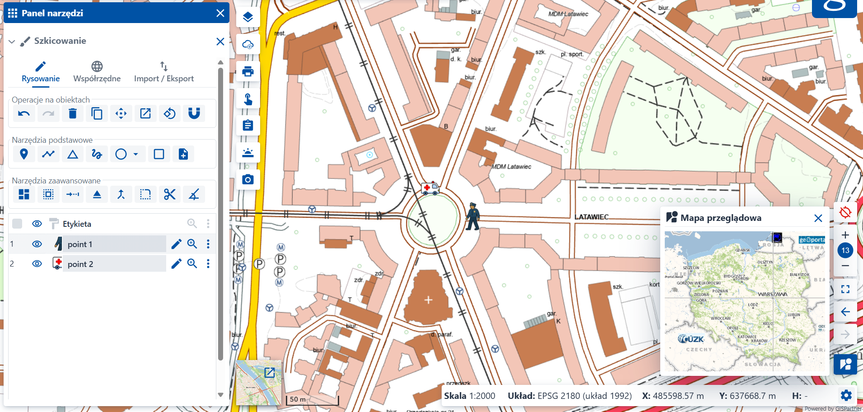Hide point 1 with eye icon
Image resolution: width=863 pixels, height=412 pixels.
[x=37, y=244]
